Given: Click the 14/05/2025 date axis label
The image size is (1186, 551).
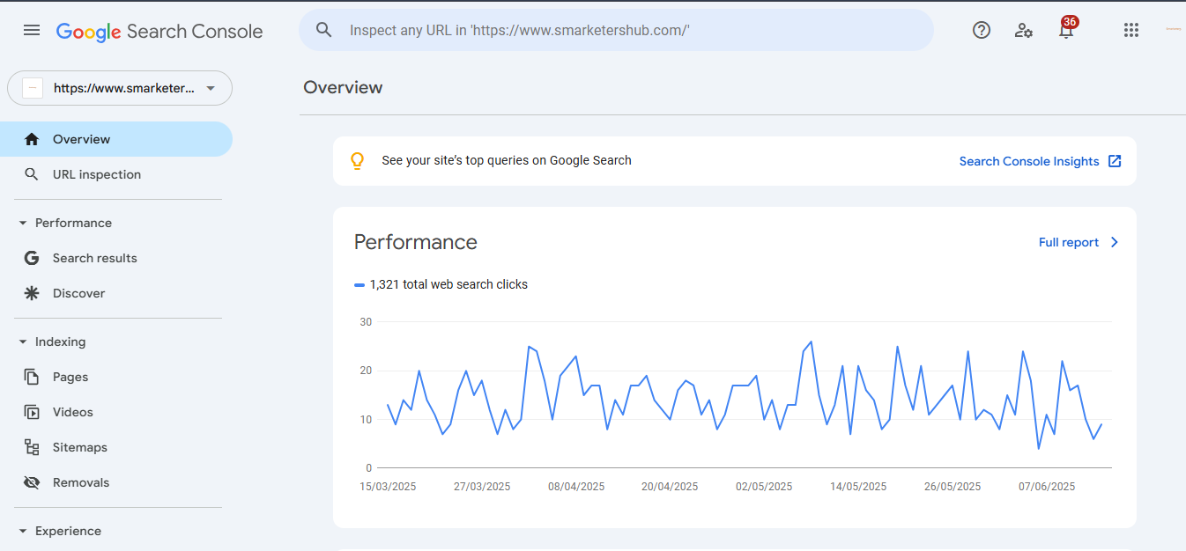Looking at the screenshot, I should click(858, 486).
